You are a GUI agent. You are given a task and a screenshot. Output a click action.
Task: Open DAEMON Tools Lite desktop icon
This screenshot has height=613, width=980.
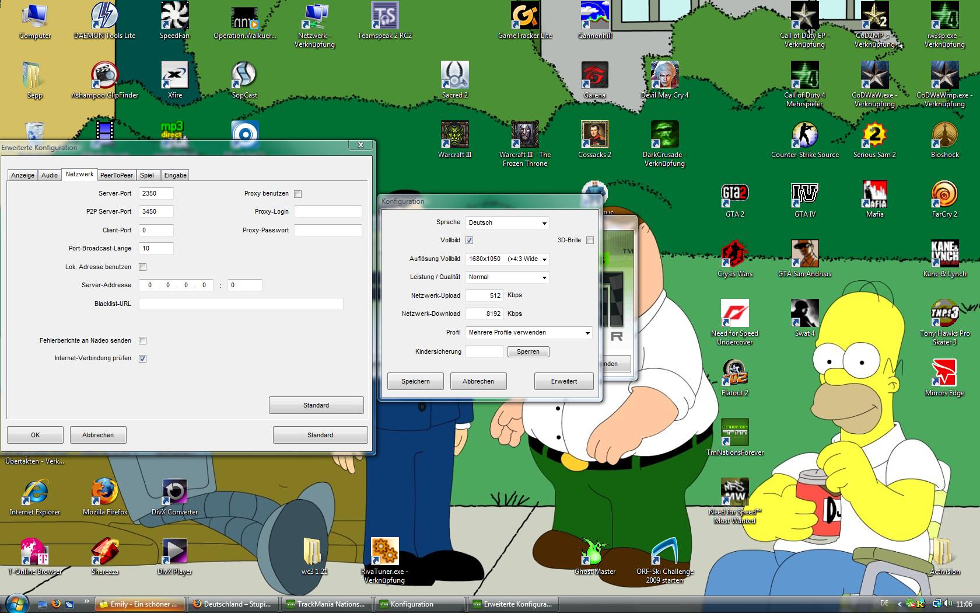coord(105,21)
